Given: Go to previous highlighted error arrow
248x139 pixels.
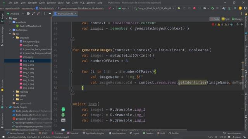Looking at the screenshot, I should coord(238,24).
